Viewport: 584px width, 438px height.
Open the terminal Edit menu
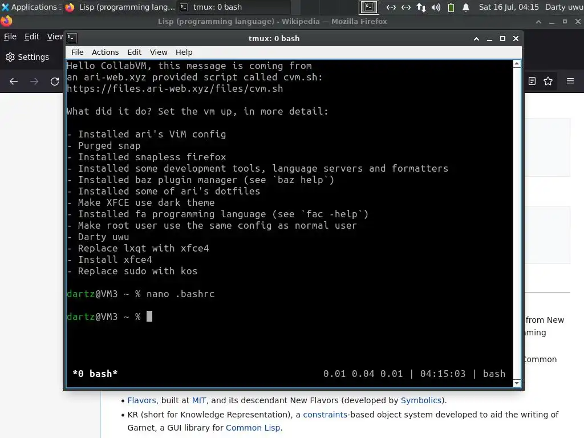pyautogui.click(x=134, y=52)
